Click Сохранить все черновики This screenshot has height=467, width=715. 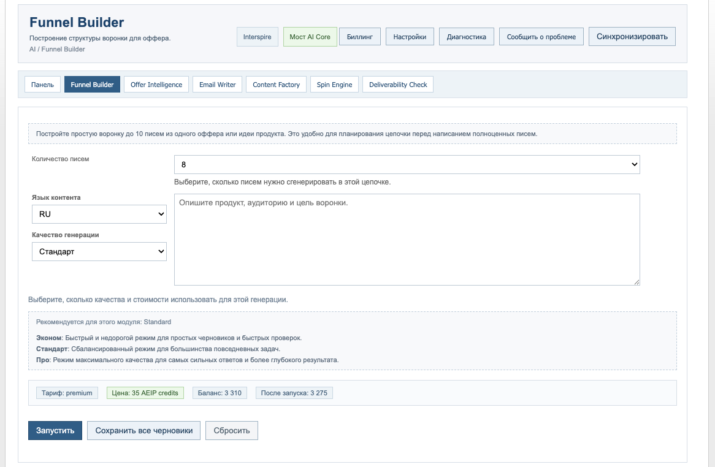pyautogui.click(x=143, y=430)
